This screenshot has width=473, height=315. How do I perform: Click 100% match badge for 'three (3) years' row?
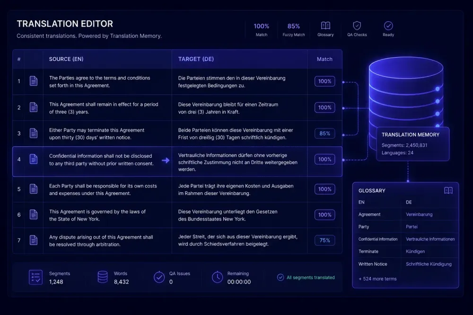click(x=324, y=108)
